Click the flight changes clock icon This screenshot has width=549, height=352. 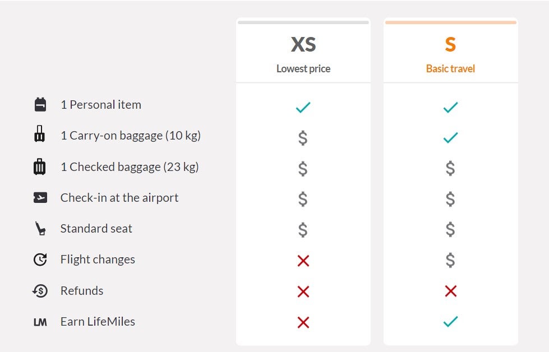coord(40,260)
